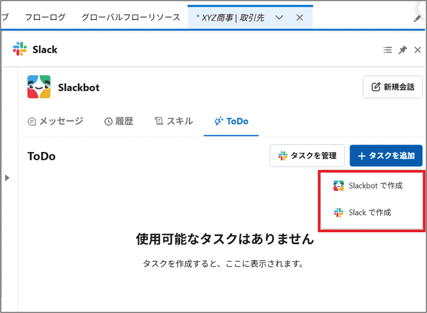Image resolution: width=427 pixels, height=313 pixels.
Task: Open the list menu icon in Slack header
Action: [x=387, y=50]
